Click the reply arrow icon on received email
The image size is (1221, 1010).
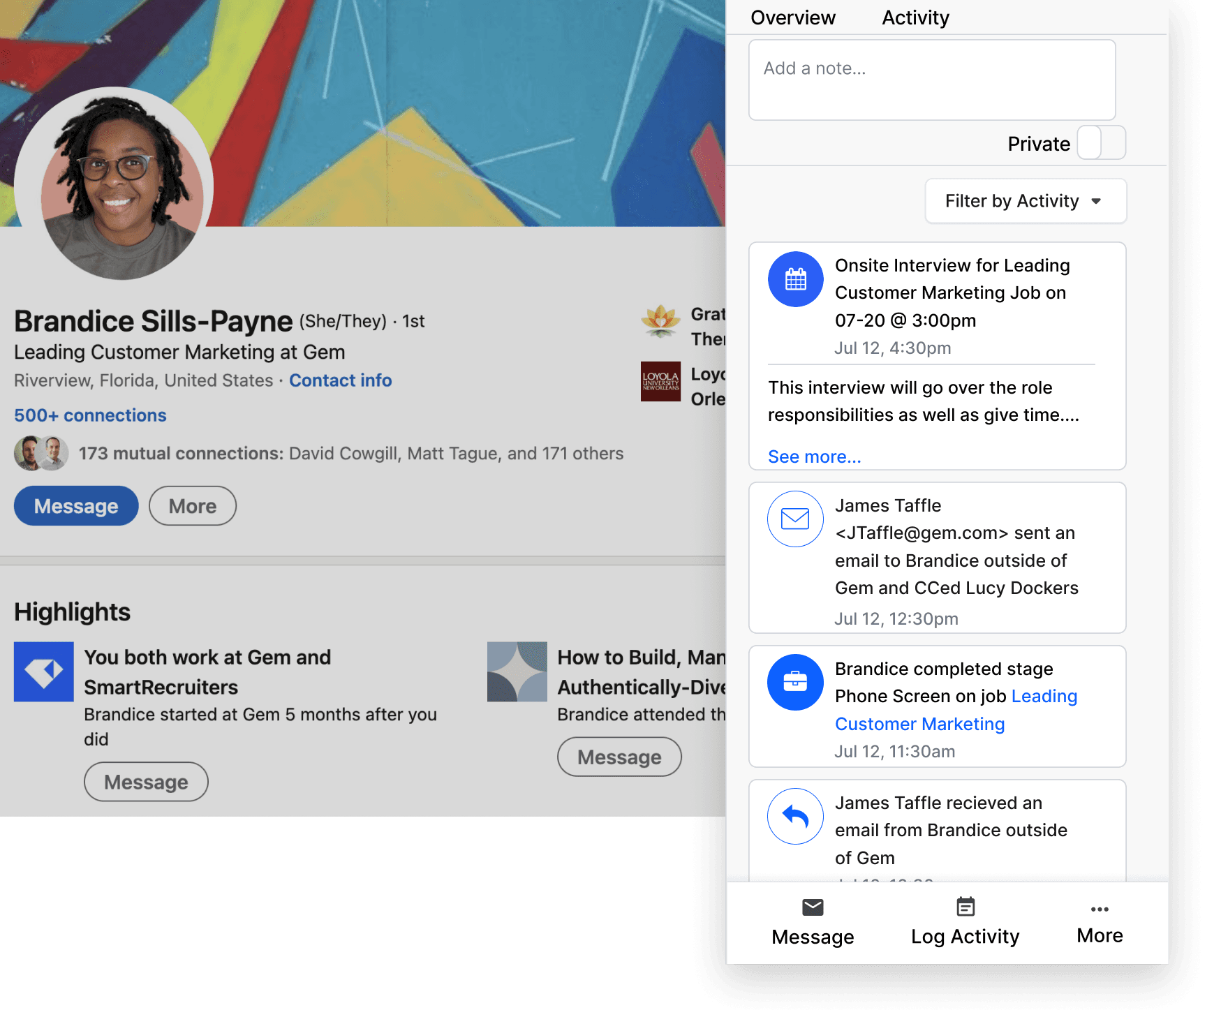coord(795,816)
